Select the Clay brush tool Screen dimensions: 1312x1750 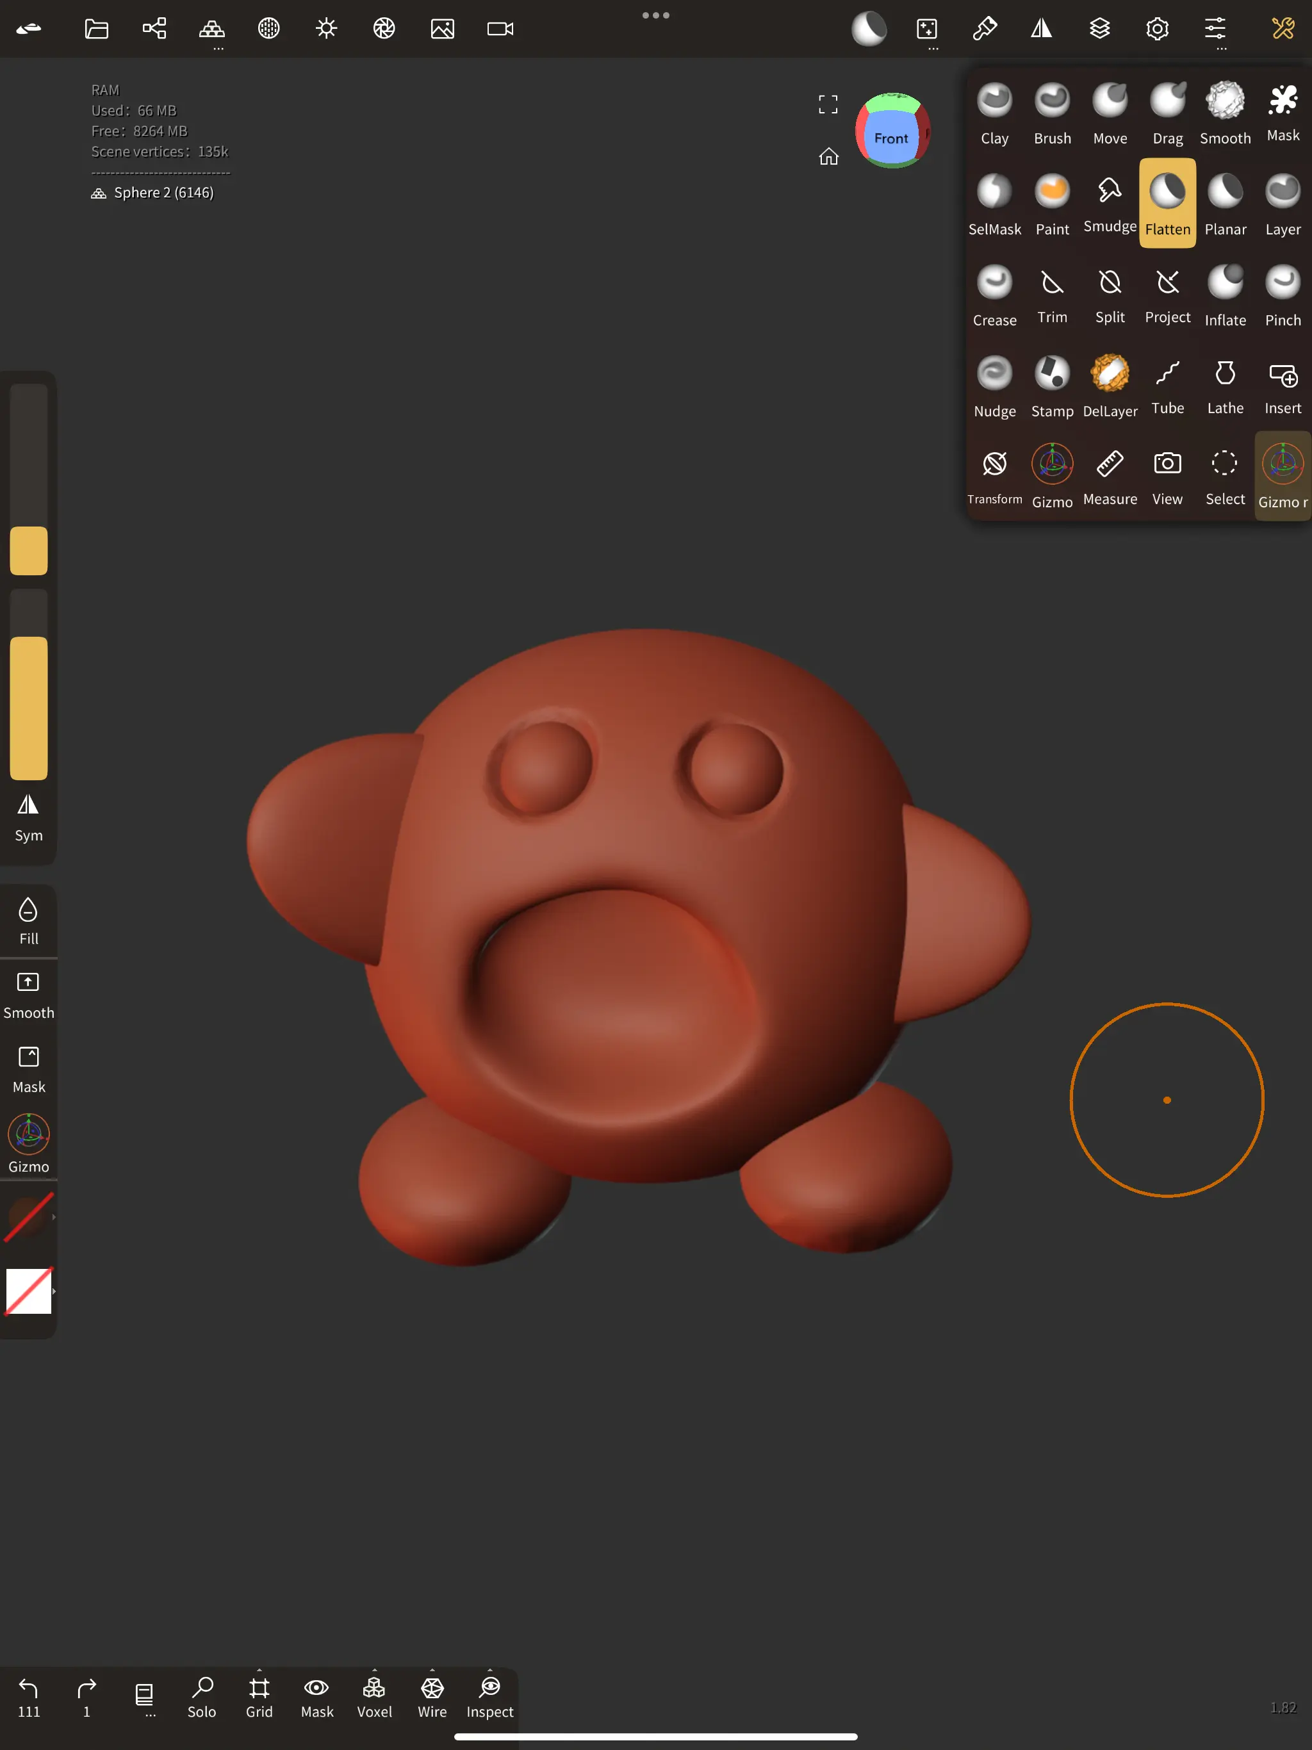point(995,113)
